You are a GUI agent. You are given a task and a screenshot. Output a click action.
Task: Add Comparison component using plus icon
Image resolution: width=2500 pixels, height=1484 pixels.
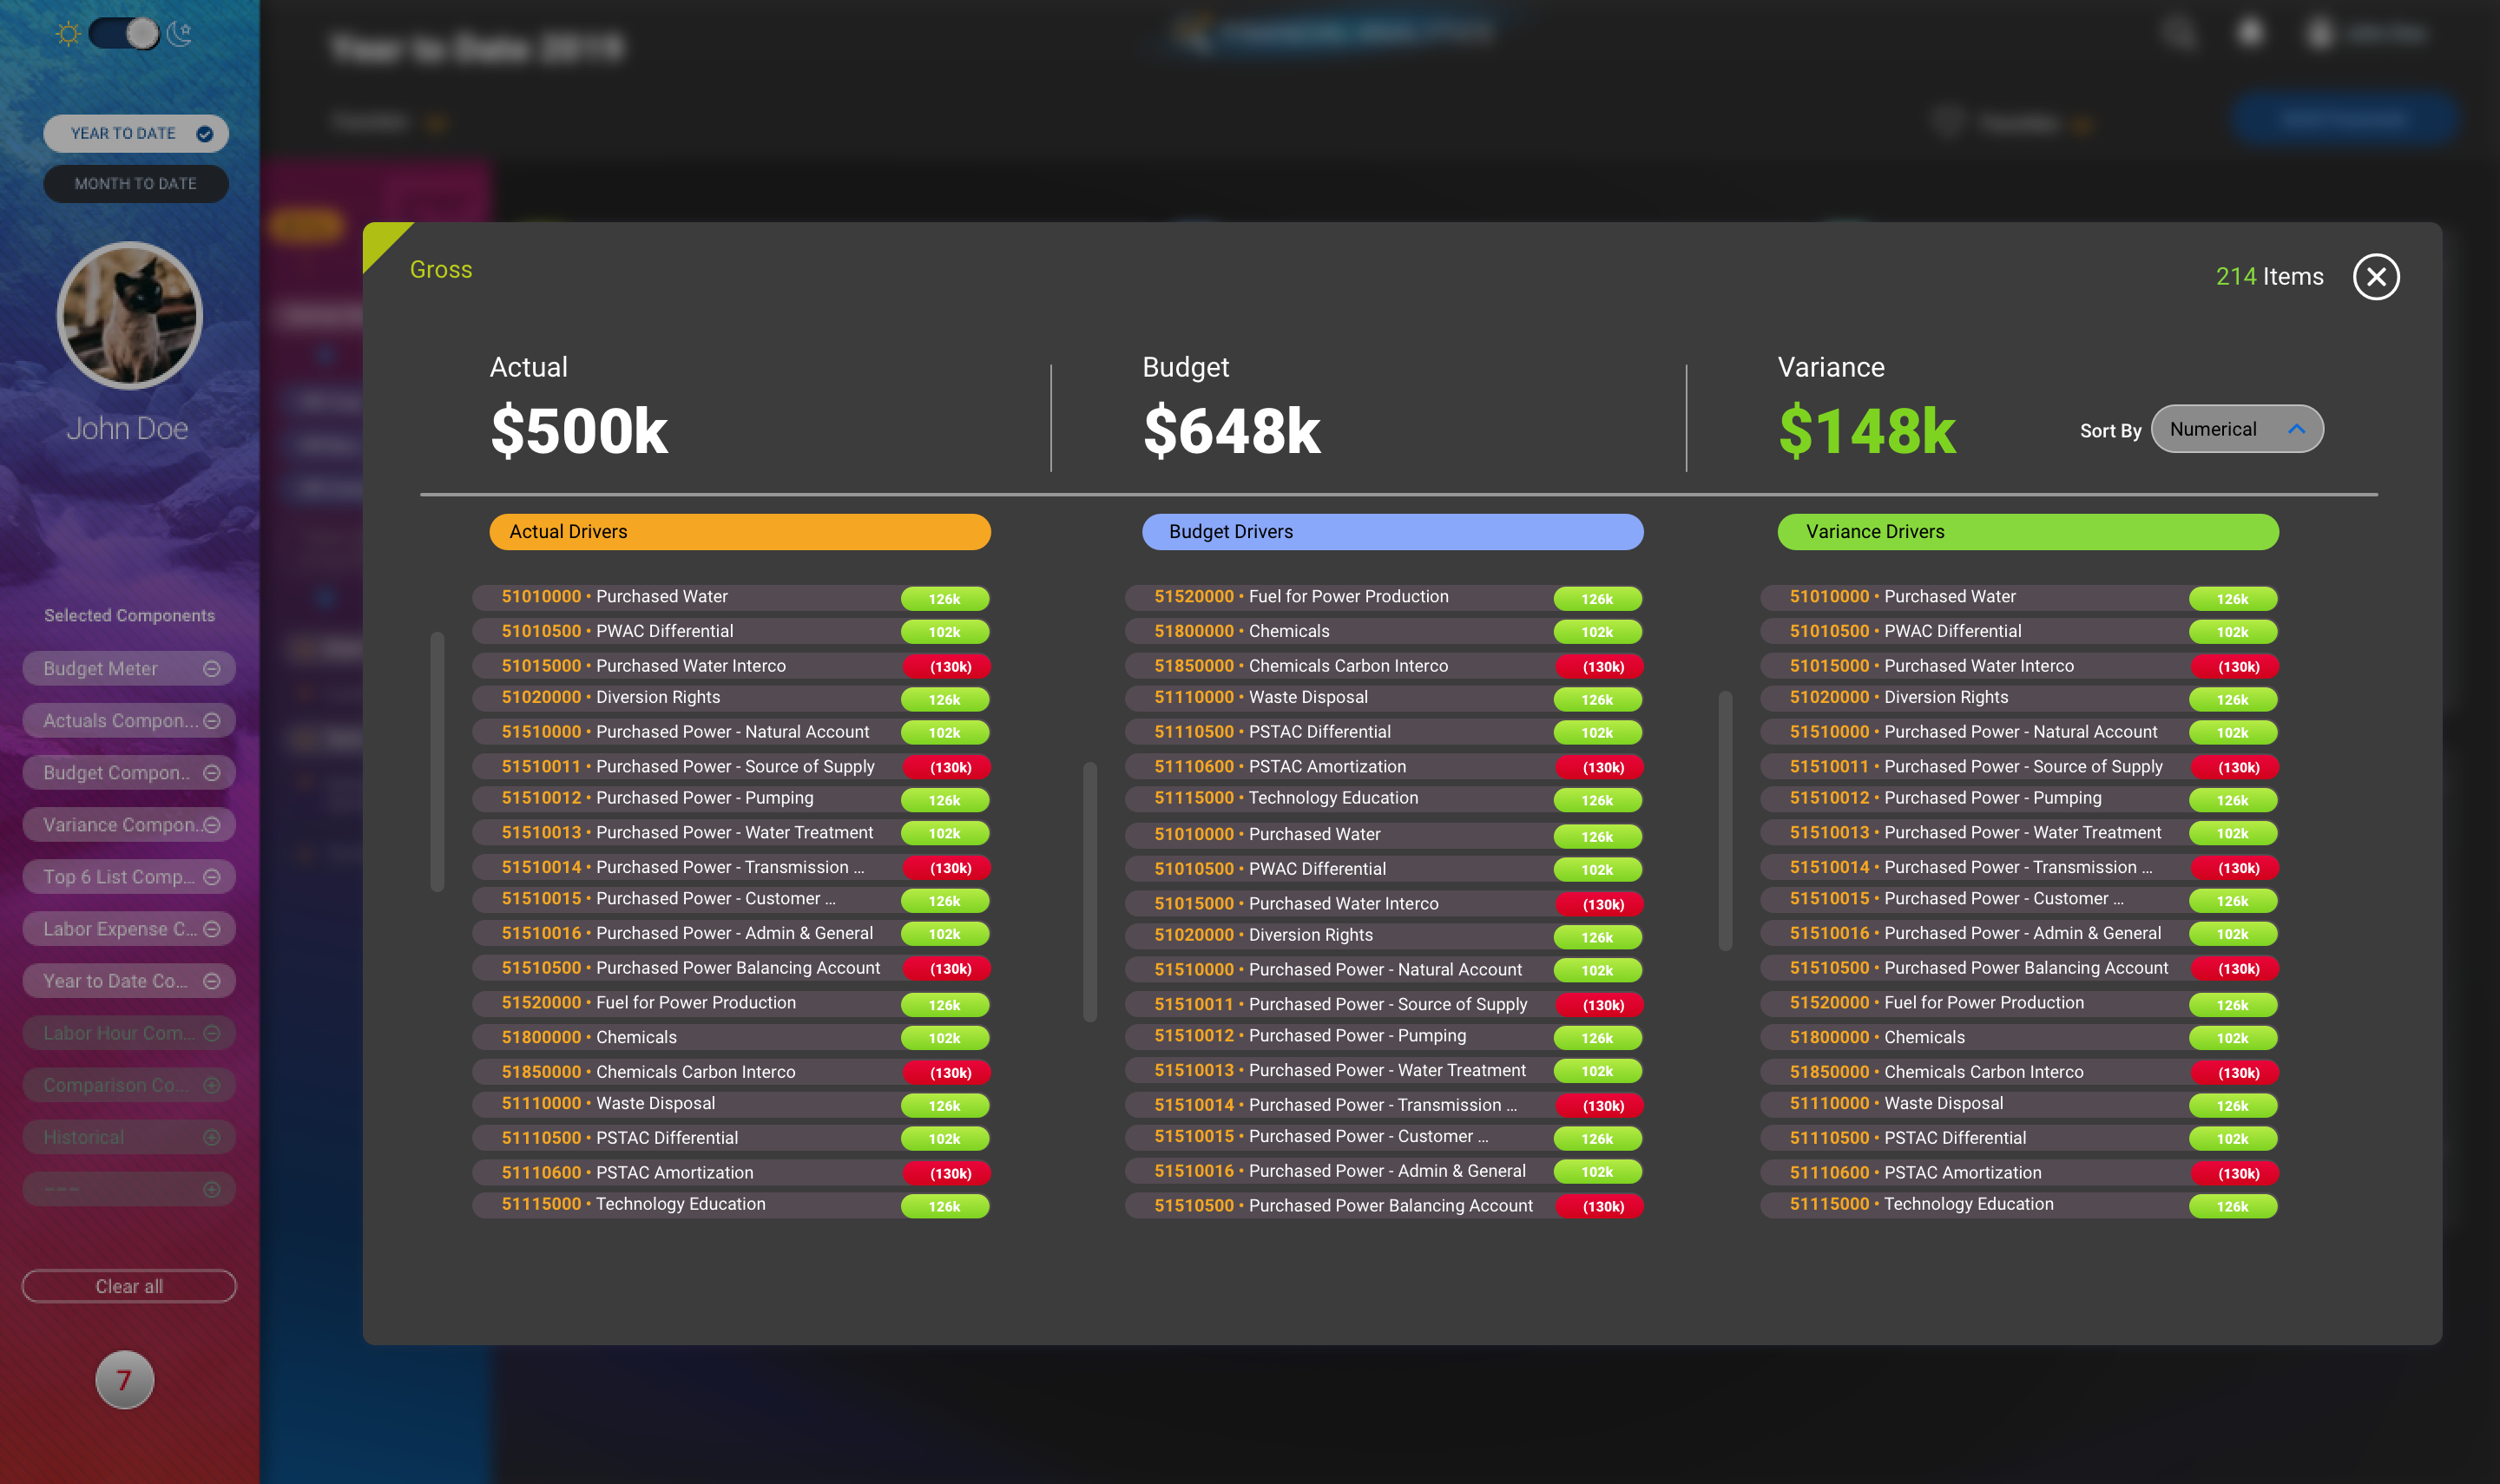[211, 1085]
